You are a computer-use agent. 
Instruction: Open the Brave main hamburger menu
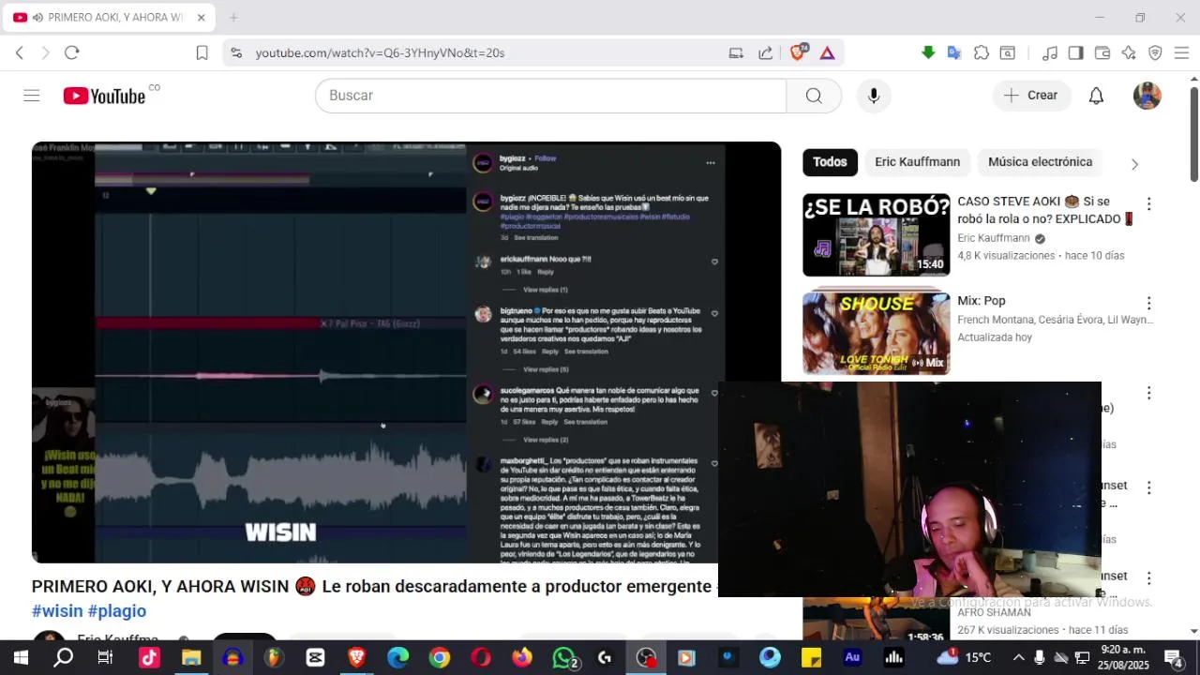click(x=1181, y=53)
